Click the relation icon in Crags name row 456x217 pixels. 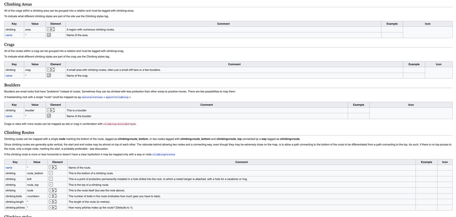coord(49,76)
